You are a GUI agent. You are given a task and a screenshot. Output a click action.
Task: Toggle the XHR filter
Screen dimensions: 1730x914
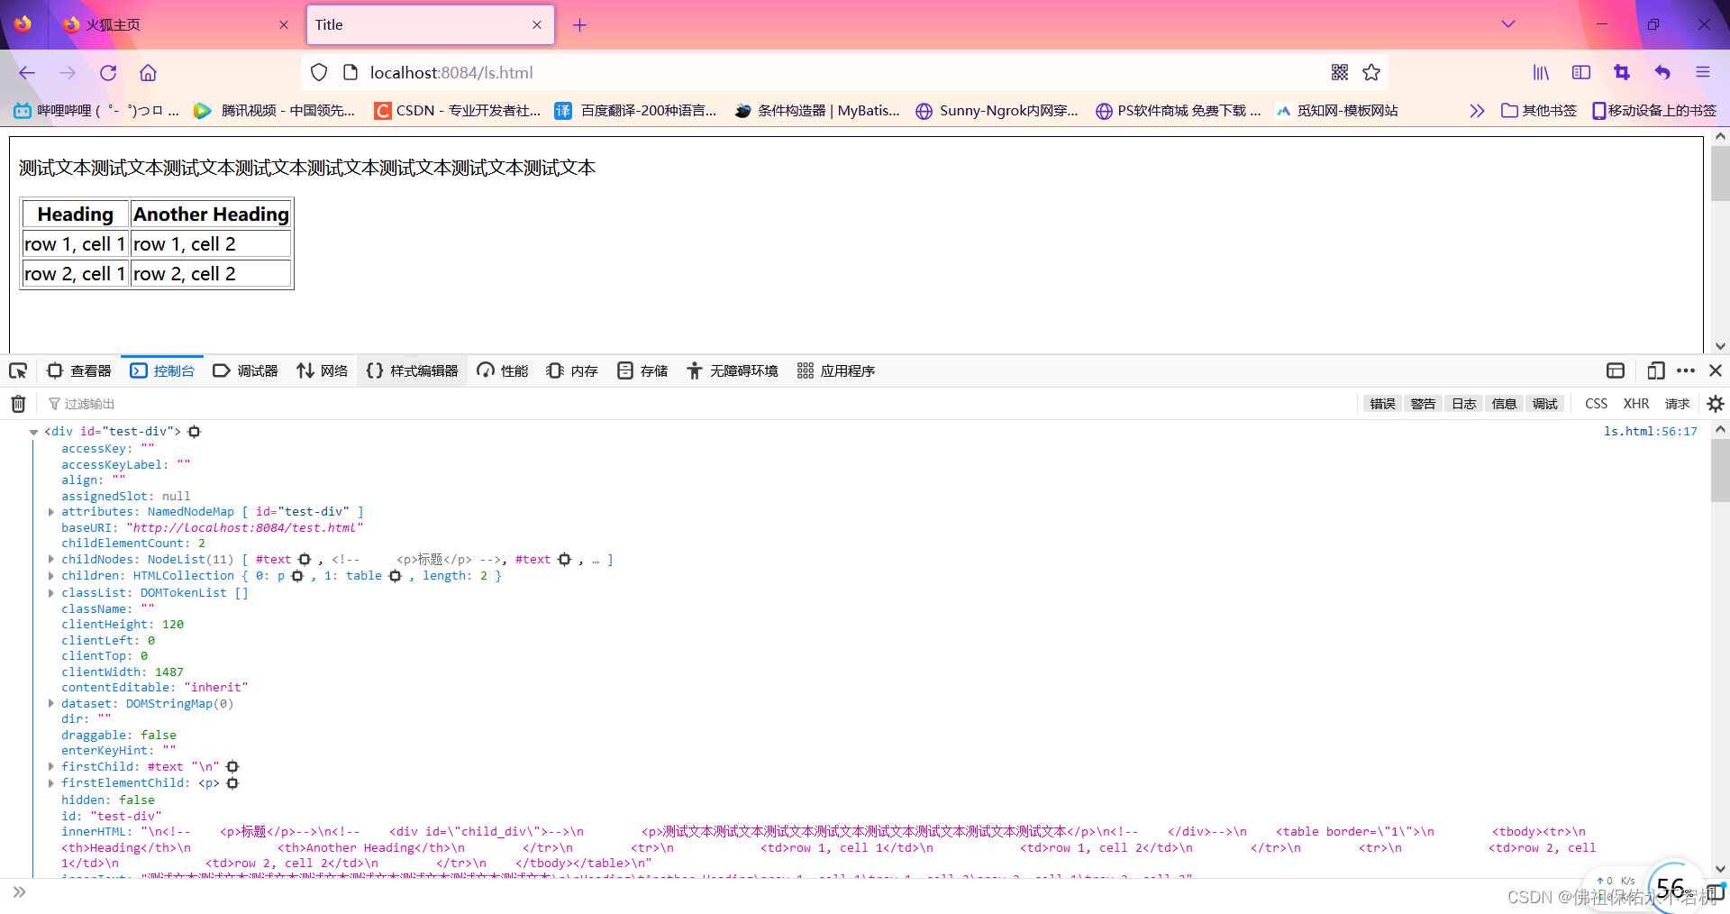tap(1636, 404)
